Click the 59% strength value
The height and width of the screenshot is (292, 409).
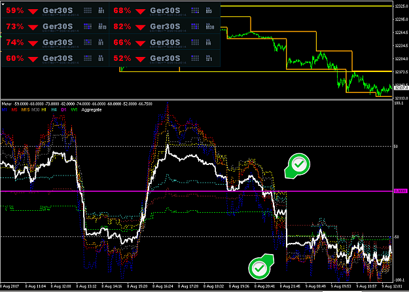pyautogui.click(x=15, y=10)
